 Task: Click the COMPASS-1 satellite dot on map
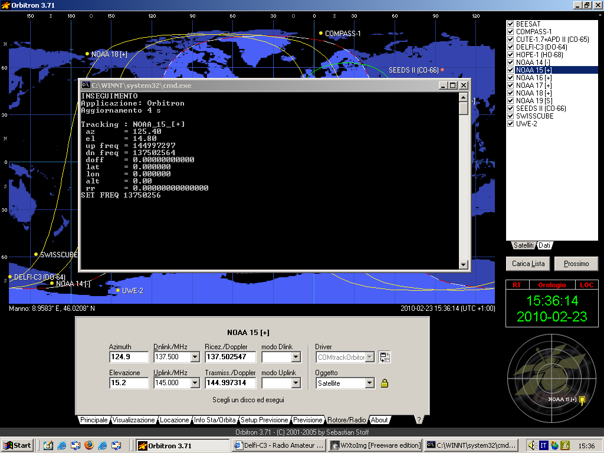pyautogui.click(x=320, y=33)
